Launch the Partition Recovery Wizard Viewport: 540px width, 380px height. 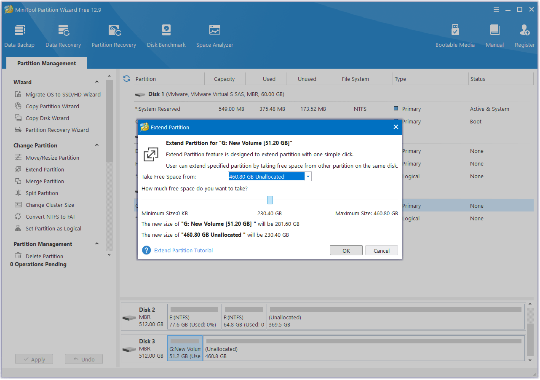click(x=52, y=130)
